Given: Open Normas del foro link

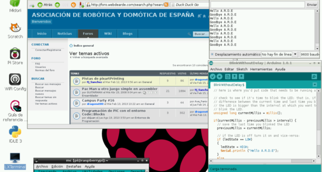Looking at the screenshot, I should (45, 70).
